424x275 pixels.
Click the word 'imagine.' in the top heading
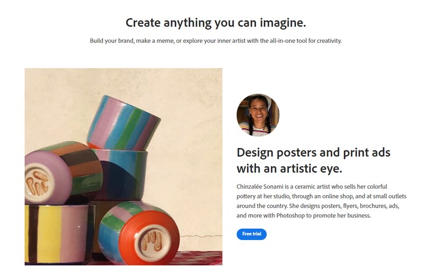click(x=283, y=23)
